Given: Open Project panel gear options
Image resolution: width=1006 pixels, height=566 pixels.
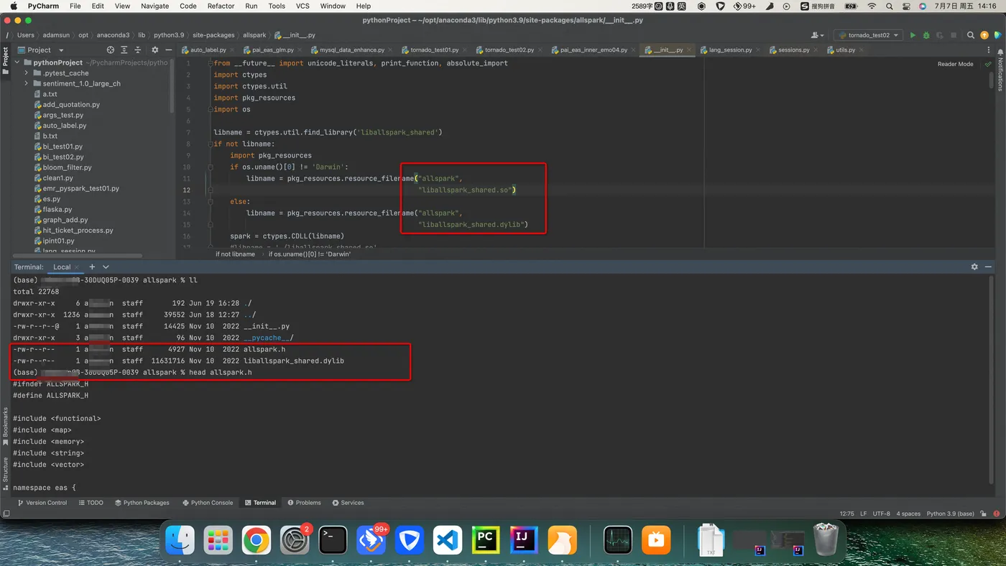Looking at the screenshot, I should pos(154,50).
